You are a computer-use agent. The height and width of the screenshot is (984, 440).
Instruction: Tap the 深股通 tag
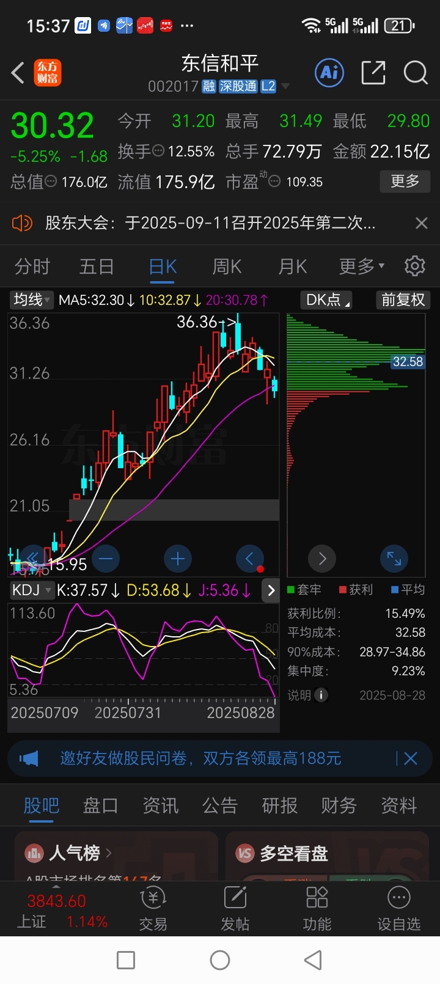pos(238,87)
